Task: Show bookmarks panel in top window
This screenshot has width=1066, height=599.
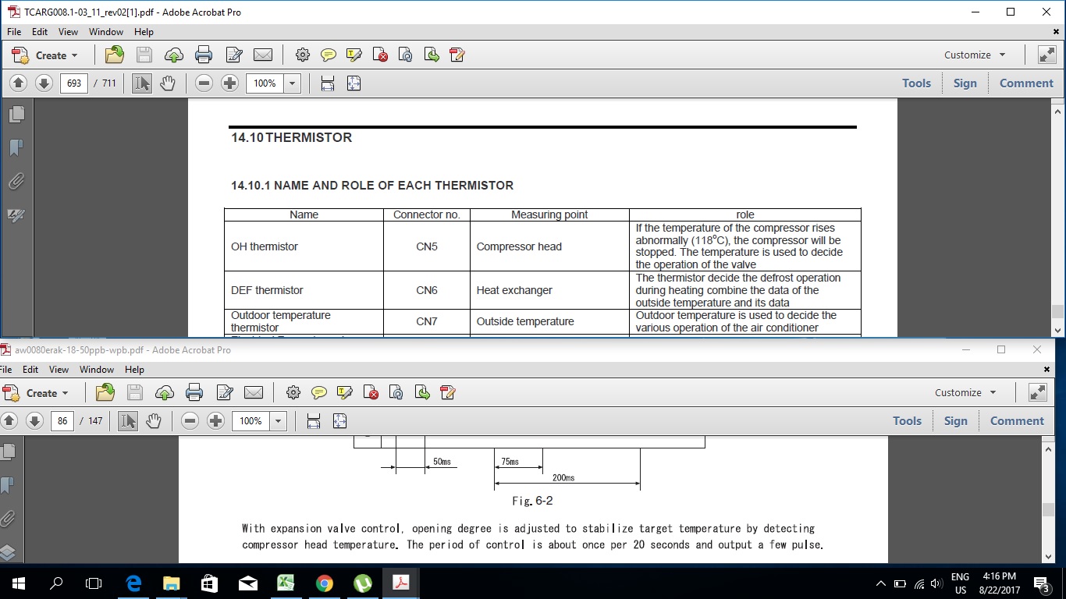Action: (x=16, y=148)
